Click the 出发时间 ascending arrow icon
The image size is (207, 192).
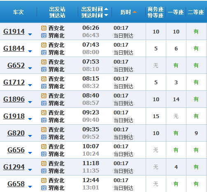pos(106,9)
